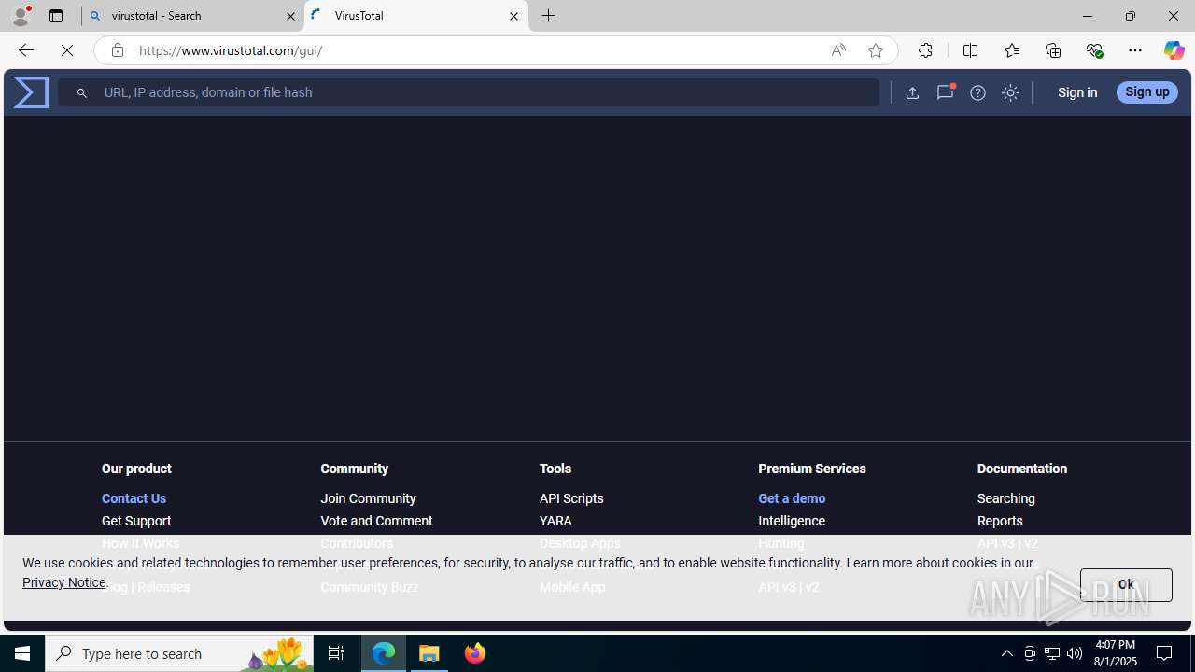Open the help question mark icon
Image resolution: width=1195 pixels, height=672 pixels.
point(977,92)
